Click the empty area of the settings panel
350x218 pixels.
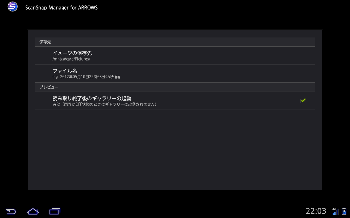coord(175,150)
